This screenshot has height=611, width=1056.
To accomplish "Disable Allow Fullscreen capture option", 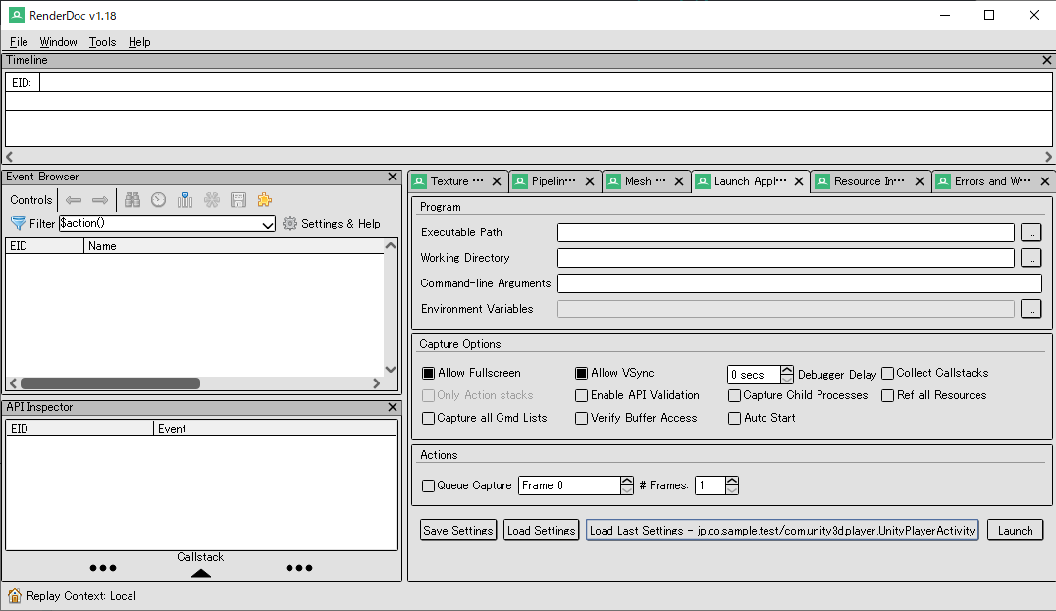I will click(428, 372).
